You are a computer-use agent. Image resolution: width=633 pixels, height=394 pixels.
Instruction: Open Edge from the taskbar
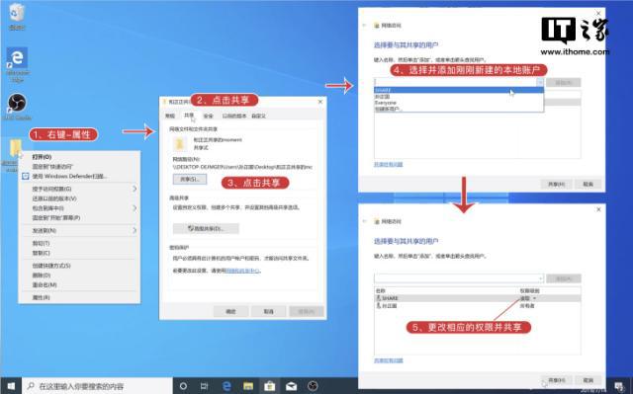click(x=226, y=386)
